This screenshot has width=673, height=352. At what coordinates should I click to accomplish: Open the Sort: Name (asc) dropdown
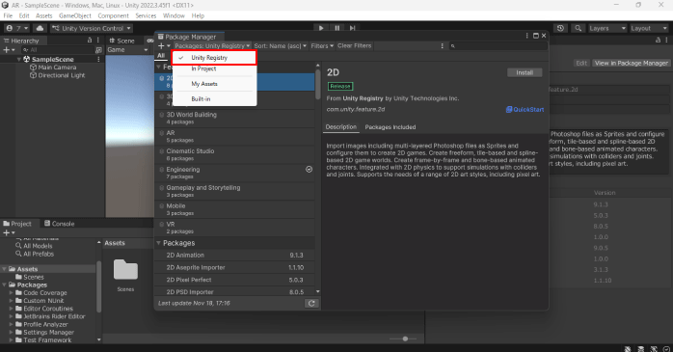281,46
